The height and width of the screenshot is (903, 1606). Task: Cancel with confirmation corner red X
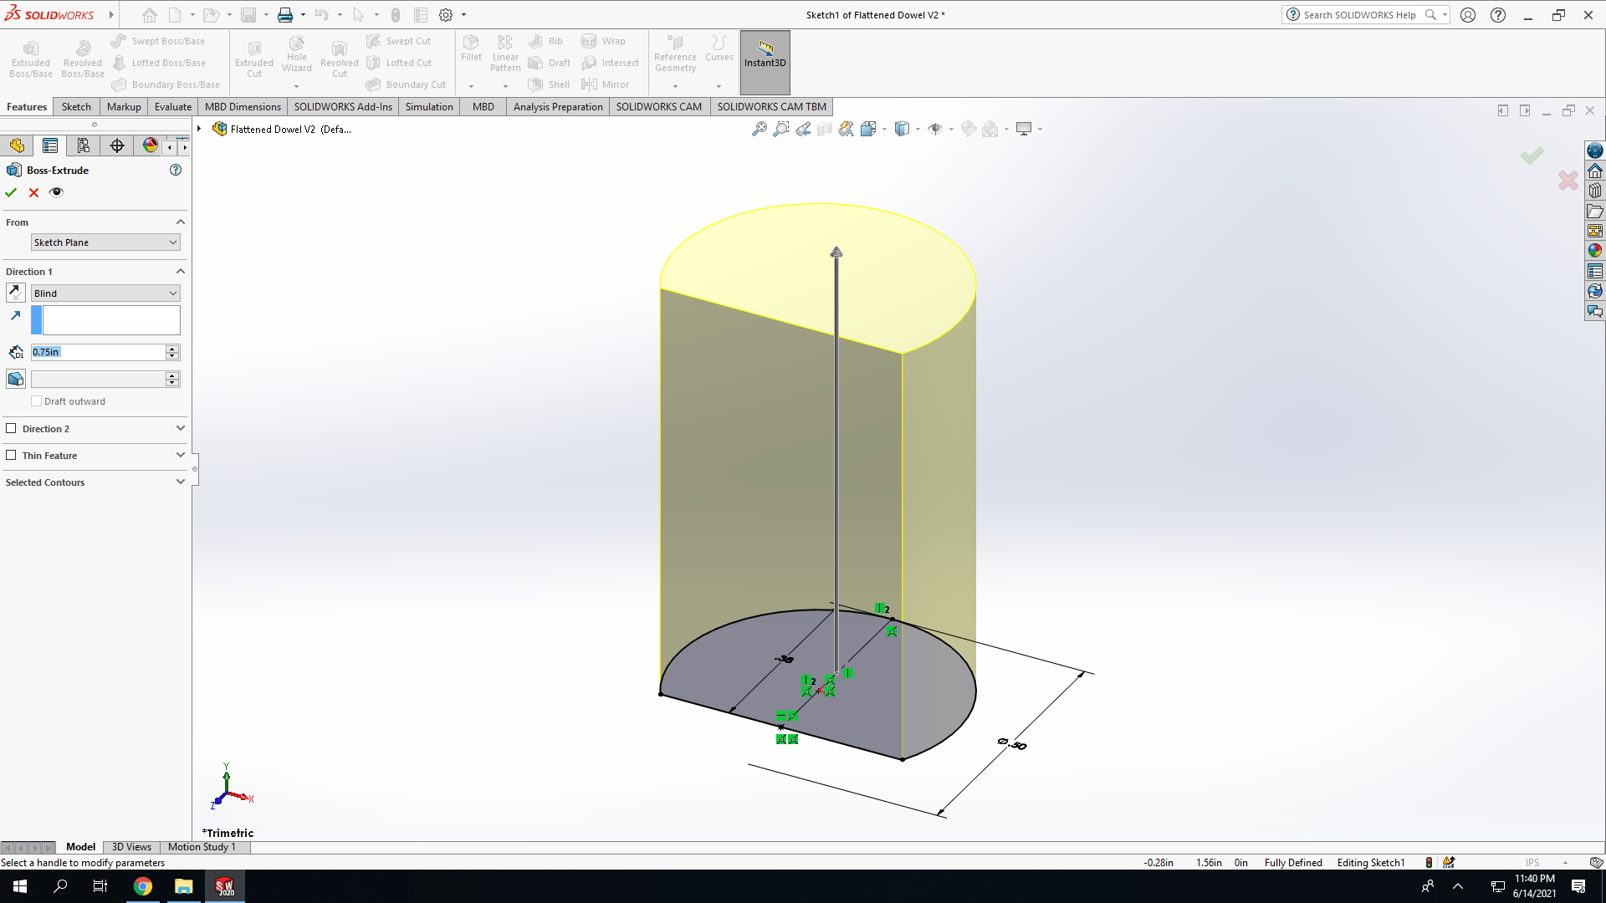(1568, 180)
